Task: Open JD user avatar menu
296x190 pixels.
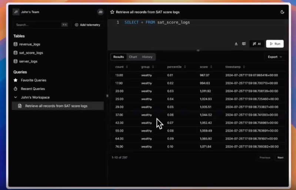Action: (x=100, y=12)
